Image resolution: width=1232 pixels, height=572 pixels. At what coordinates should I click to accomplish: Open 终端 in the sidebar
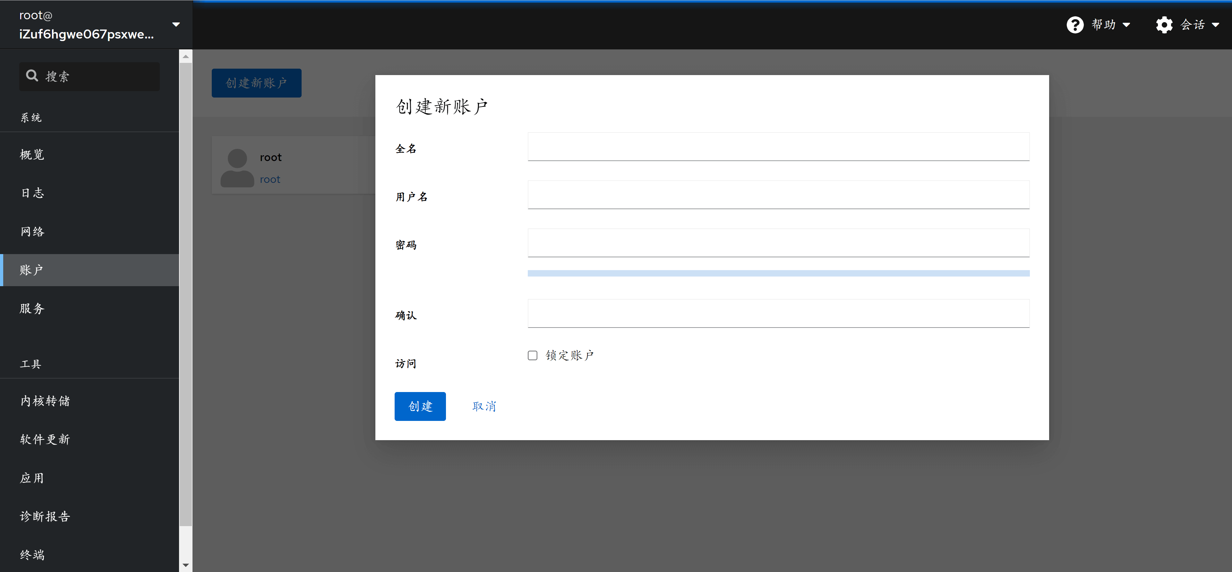coord(32,555)
